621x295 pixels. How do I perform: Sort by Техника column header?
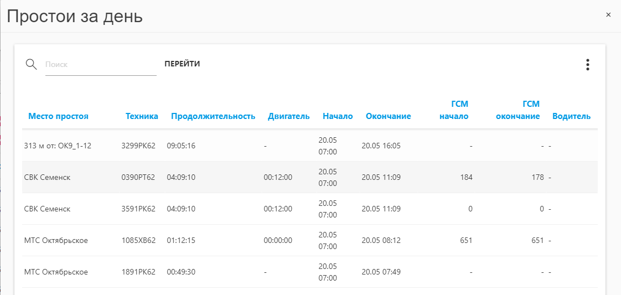pos(142,116)
